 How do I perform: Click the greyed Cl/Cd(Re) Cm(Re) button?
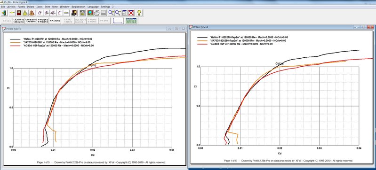point(80,21)
